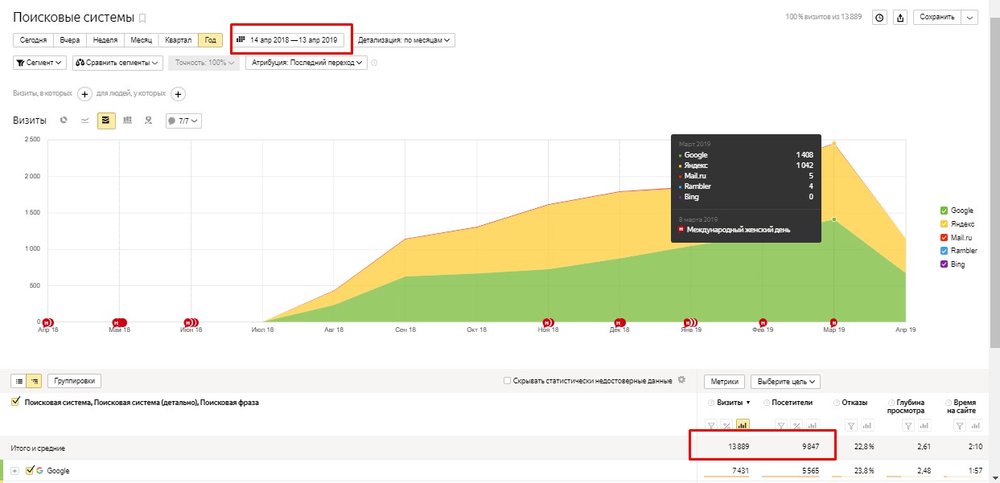
Task: Switch chart to column bars view
Action: pos(127,121)
